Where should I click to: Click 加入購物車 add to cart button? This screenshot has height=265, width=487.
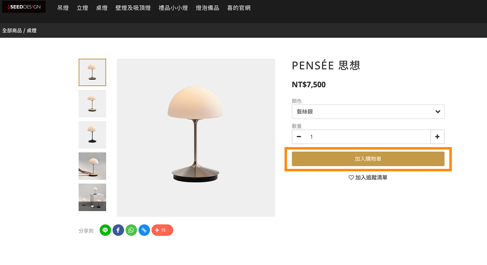368,159
